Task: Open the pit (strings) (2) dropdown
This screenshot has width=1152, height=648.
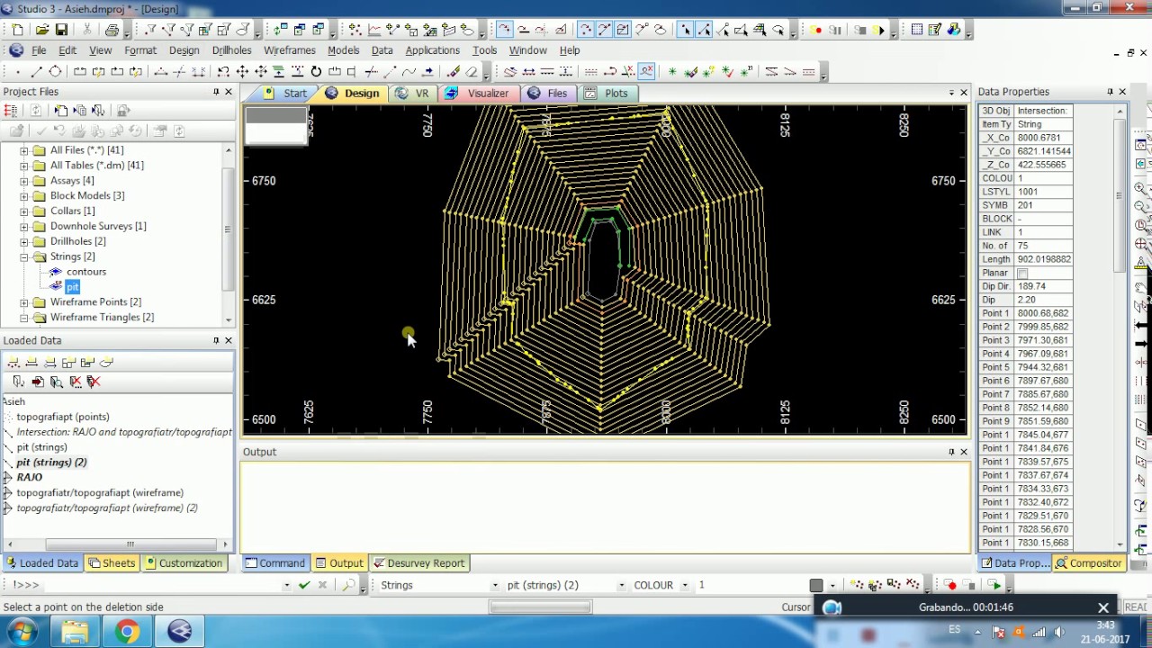Action: 621,585
